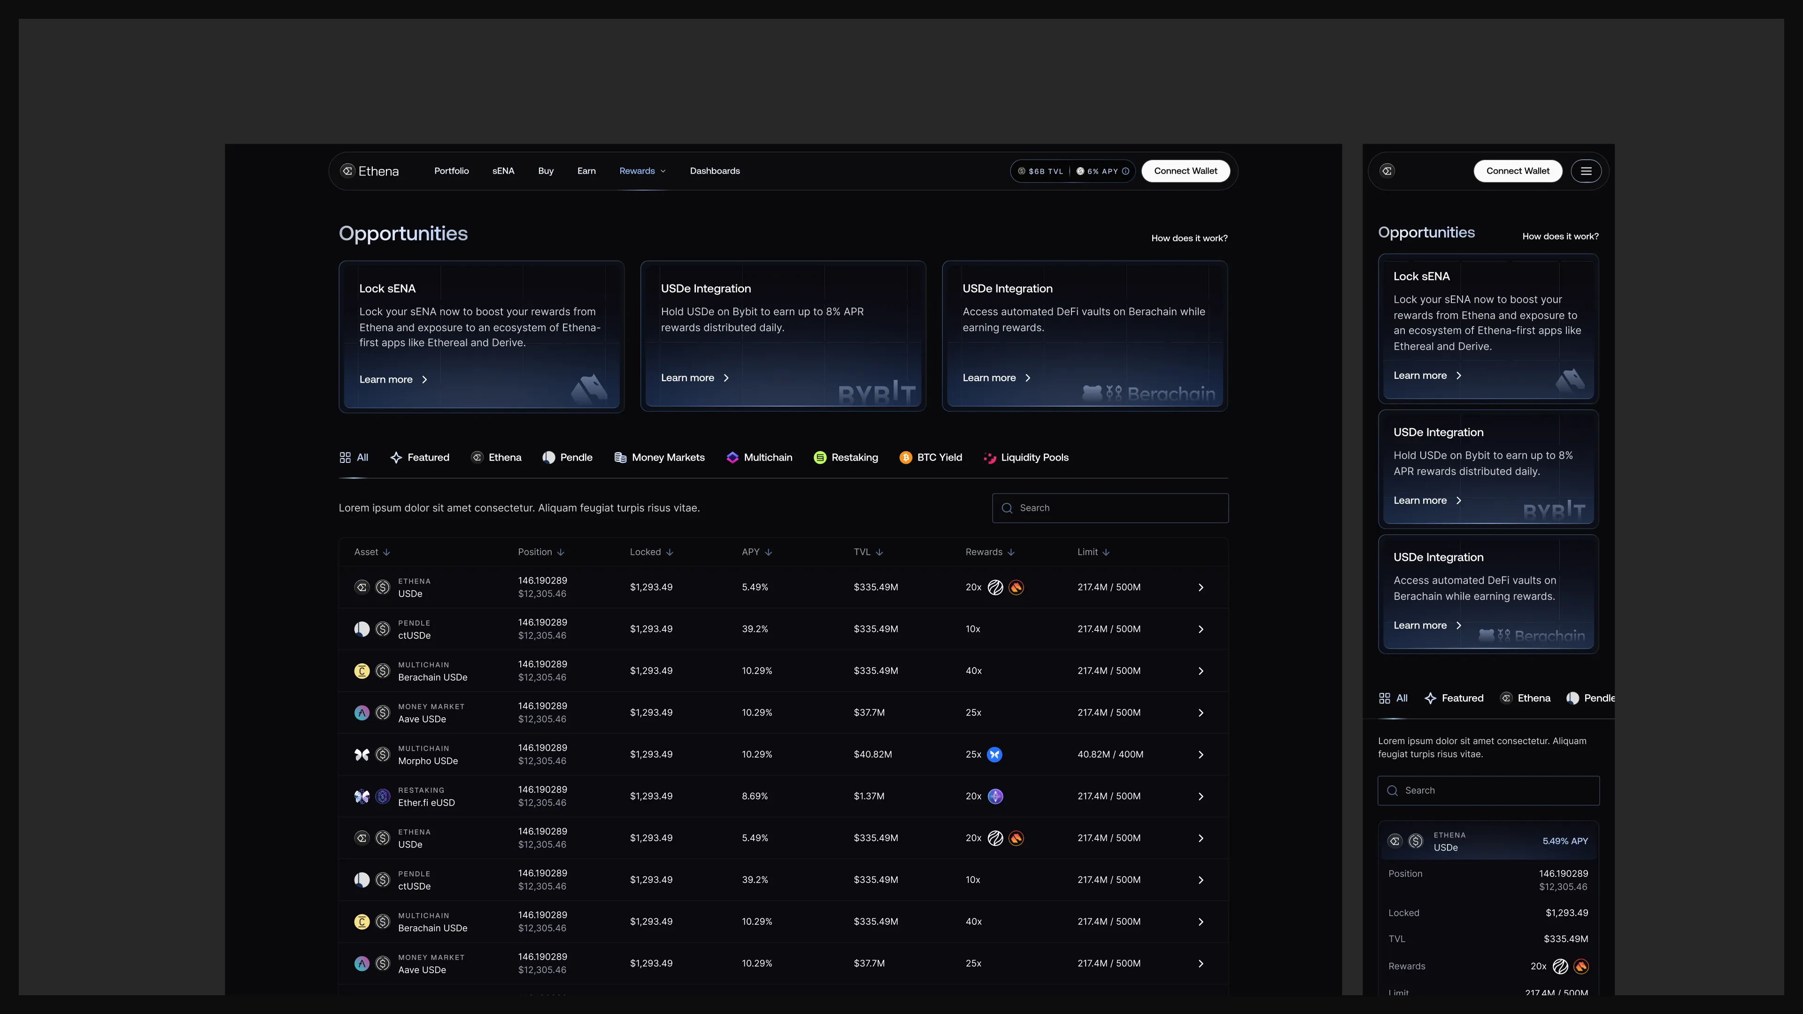Open the topmost PENDLE ctUSDe row chevron
This screenshot has height=1014, width=1803.
1201,629
